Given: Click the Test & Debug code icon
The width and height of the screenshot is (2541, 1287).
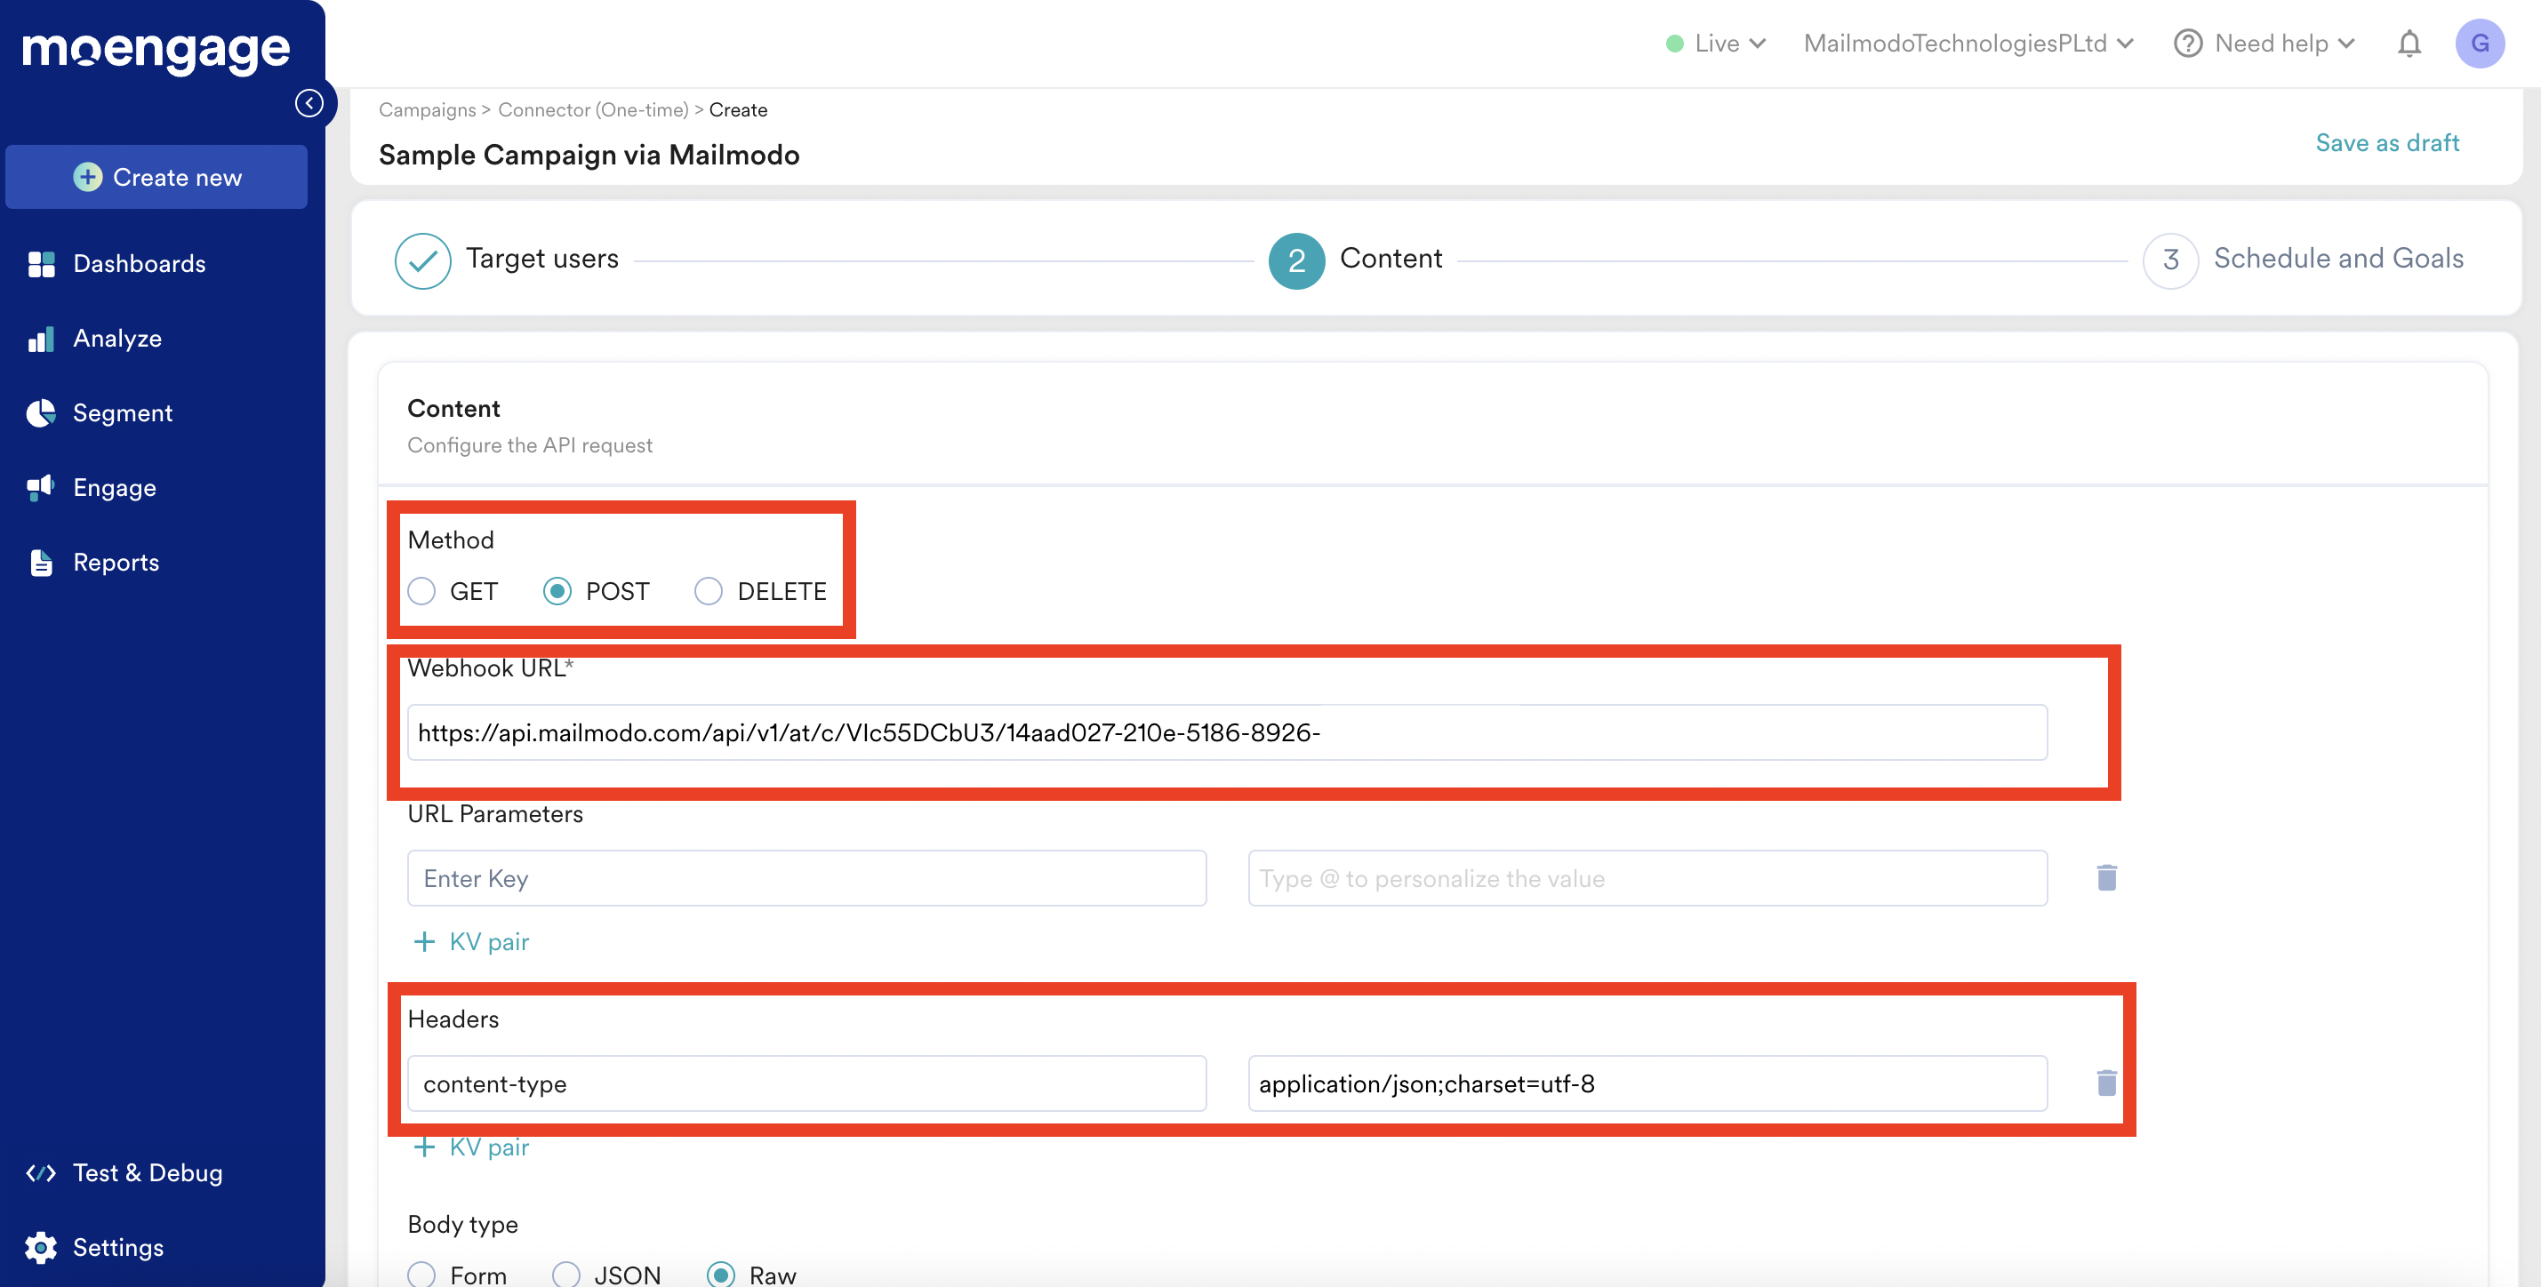Looking at the screenshot, I should tap(42, 1172).
